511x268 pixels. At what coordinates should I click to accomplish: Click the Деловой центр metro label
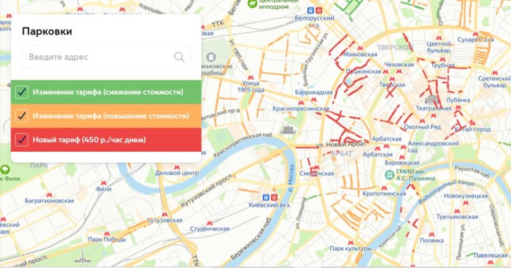click(x=177, y=173)
